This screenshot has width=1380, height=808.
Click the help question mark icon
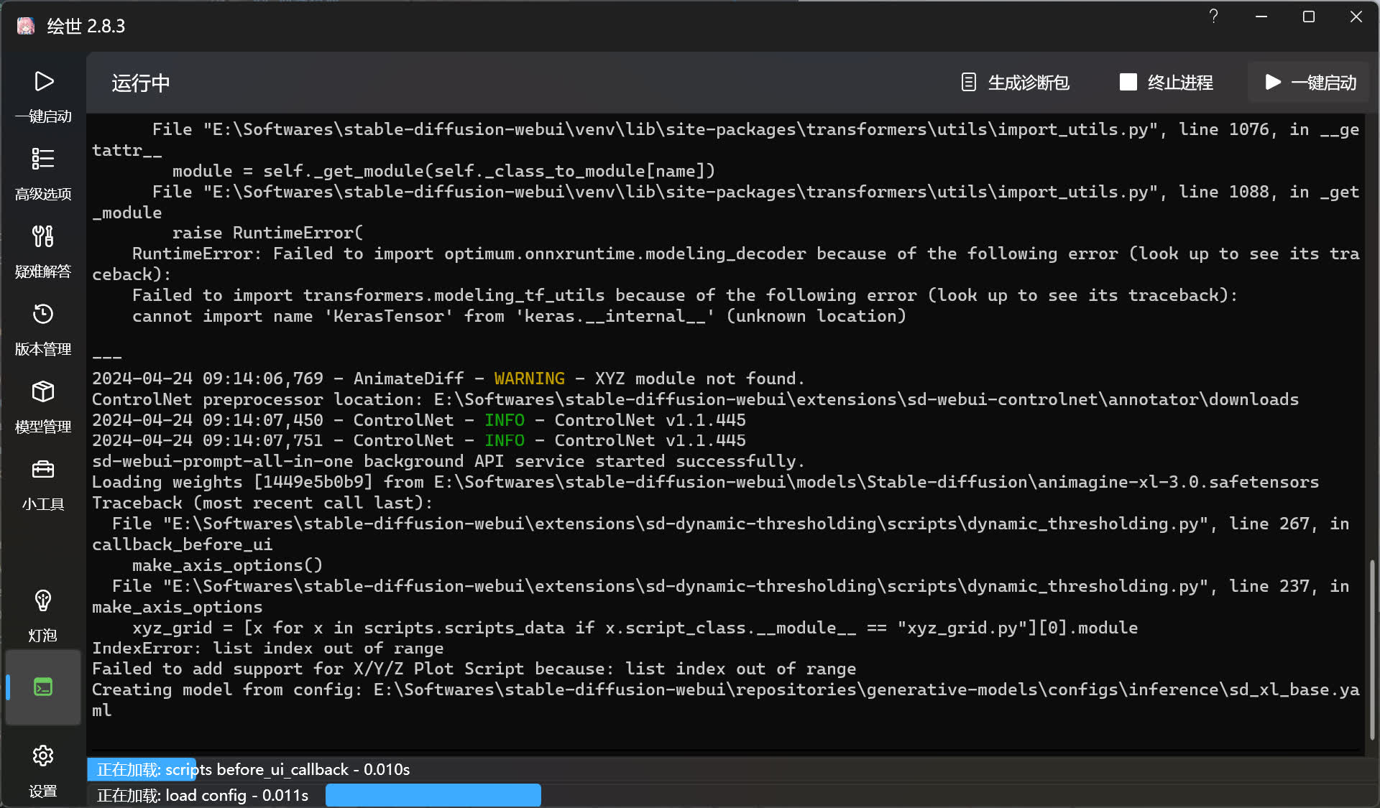coord(1213,17)
